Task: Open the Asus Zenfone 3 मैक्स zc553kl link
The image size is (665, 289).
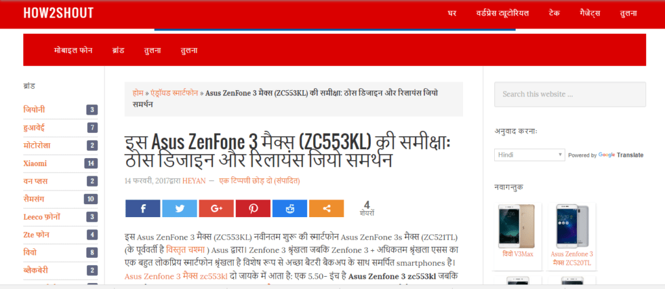Action: click(x=176, y=277)
